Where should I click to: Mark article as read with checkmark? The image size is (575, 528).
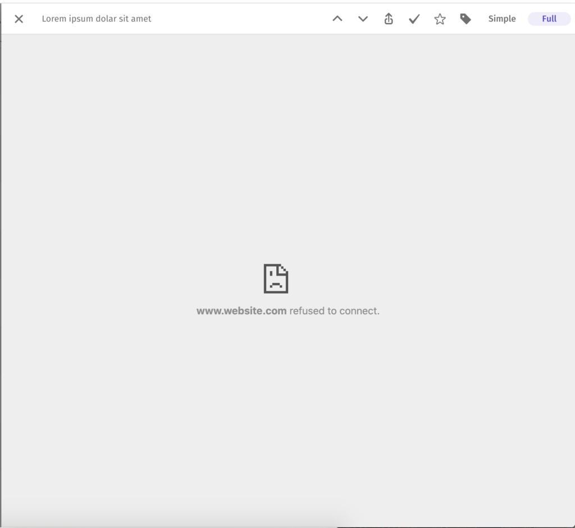[x=414, y=19]
